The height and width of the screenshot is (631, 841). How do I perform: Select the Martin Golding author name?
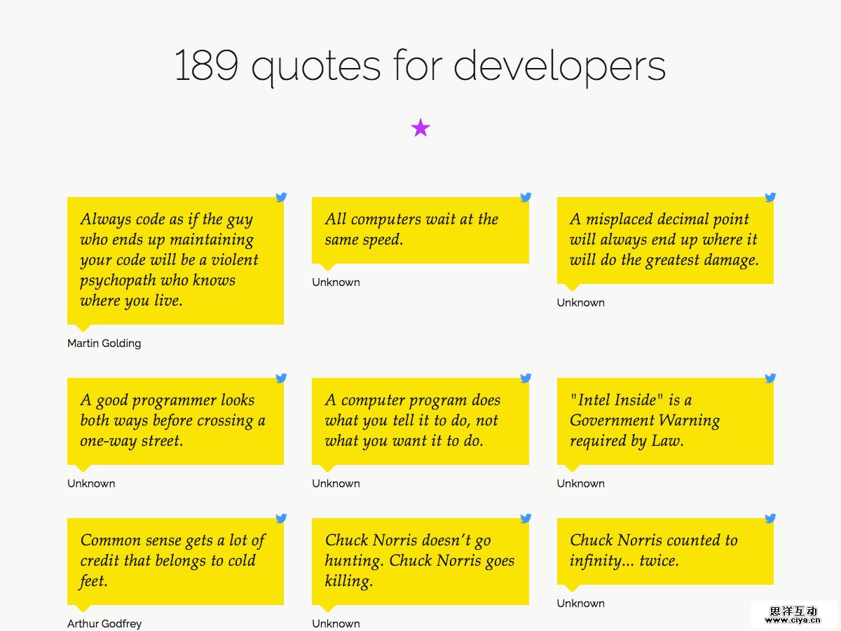pos(104,343)
